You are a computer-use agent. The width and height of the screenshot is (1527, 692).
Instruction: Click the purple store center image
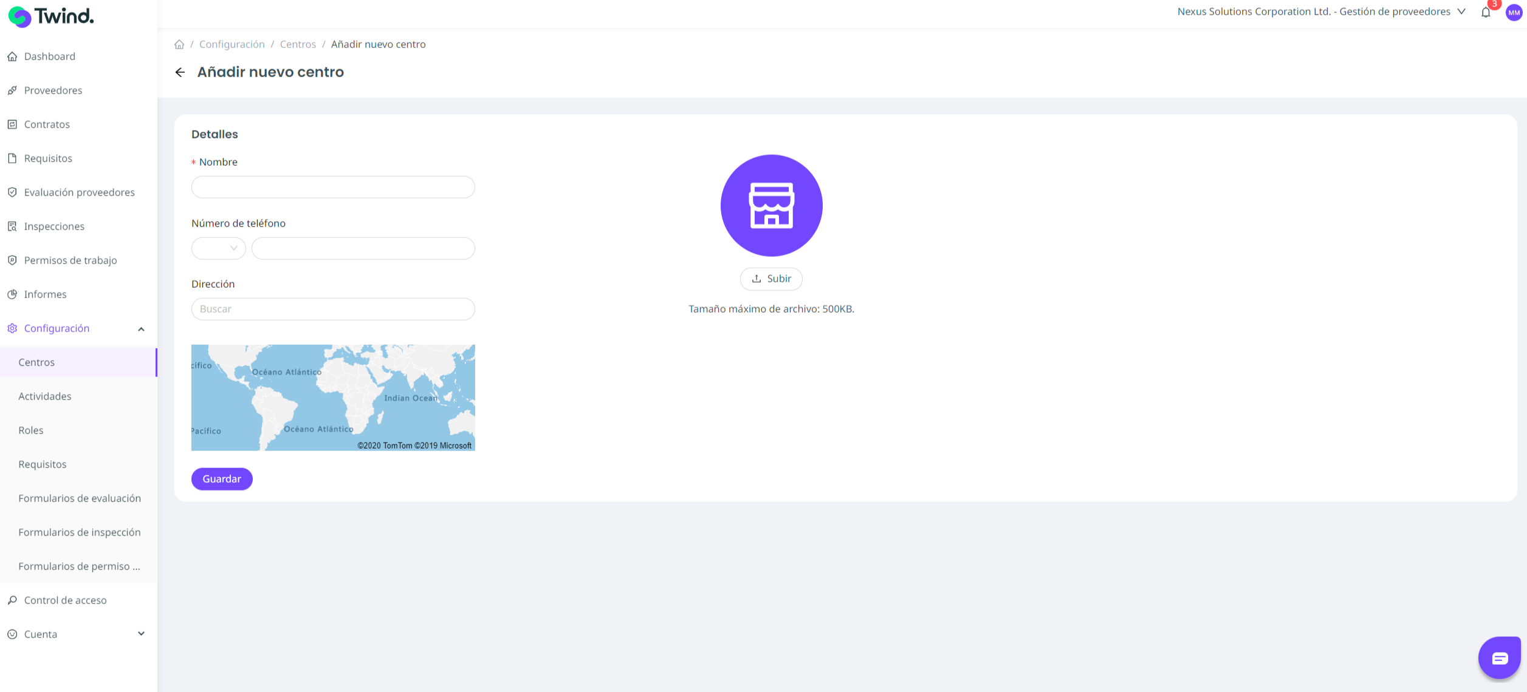point(771,205)
